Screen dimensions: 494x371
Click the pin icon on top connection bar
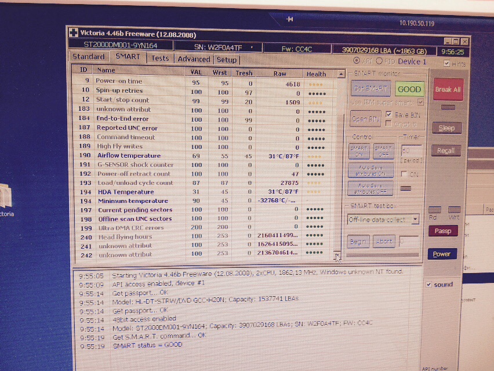290,19
